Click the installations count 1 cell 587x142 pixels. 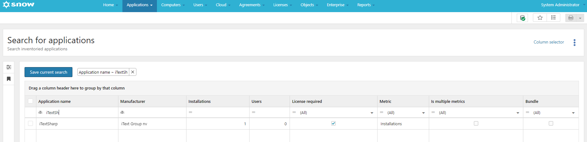[218, 124]
